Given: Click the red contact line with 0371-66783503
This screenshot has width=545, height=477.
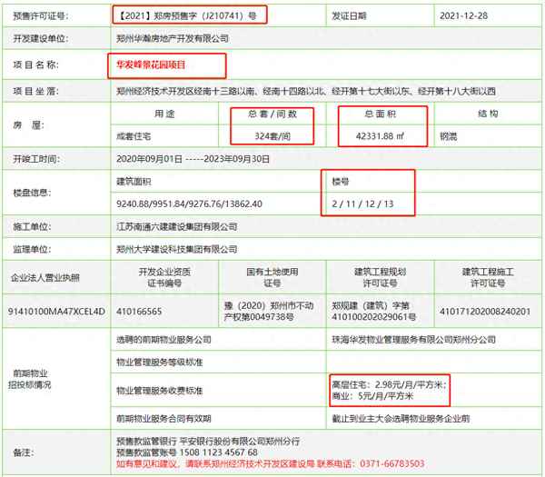Looking at the screenshot, I should [271, 463].
